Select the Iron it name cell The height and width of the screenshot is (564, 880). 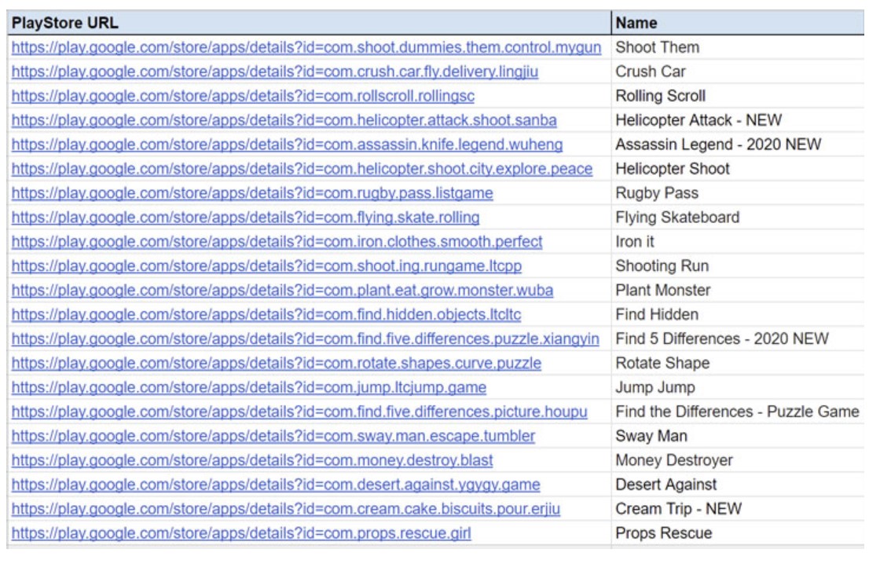point(738,242)
